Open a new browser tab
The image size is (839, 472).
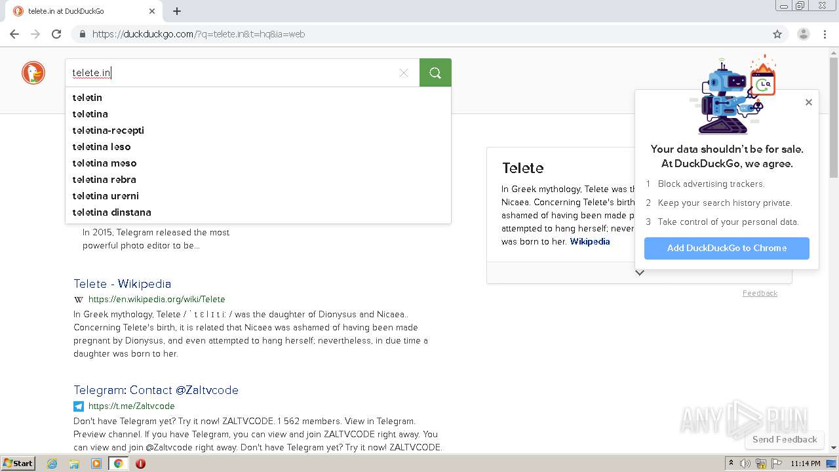[x=177, y=11]
